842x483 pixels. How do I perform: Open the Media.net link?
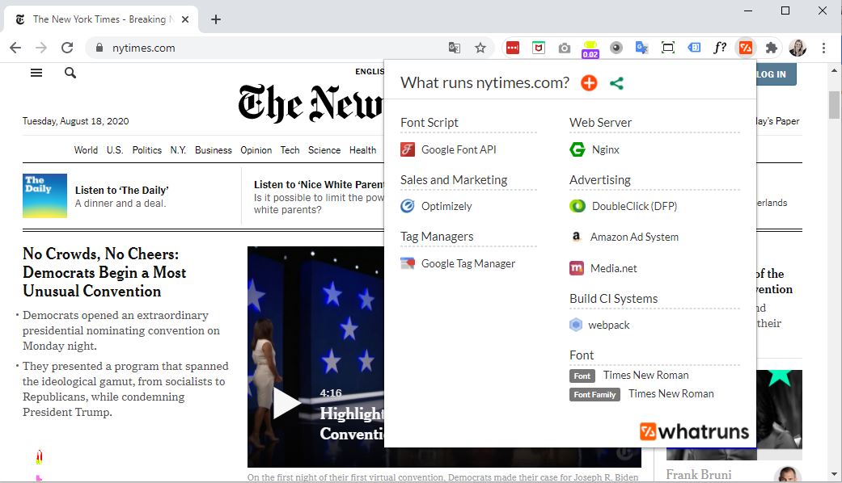pyautogui.click(x=613, y=268)
